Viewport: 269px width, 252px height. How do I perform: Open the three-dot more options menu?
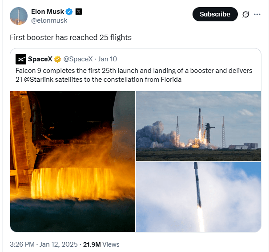(257, 15)
